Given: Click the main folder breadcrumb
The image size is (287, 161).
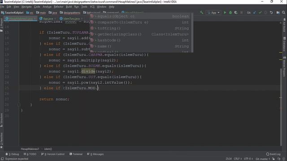Looking at the screenshot, I should (41, 13).
